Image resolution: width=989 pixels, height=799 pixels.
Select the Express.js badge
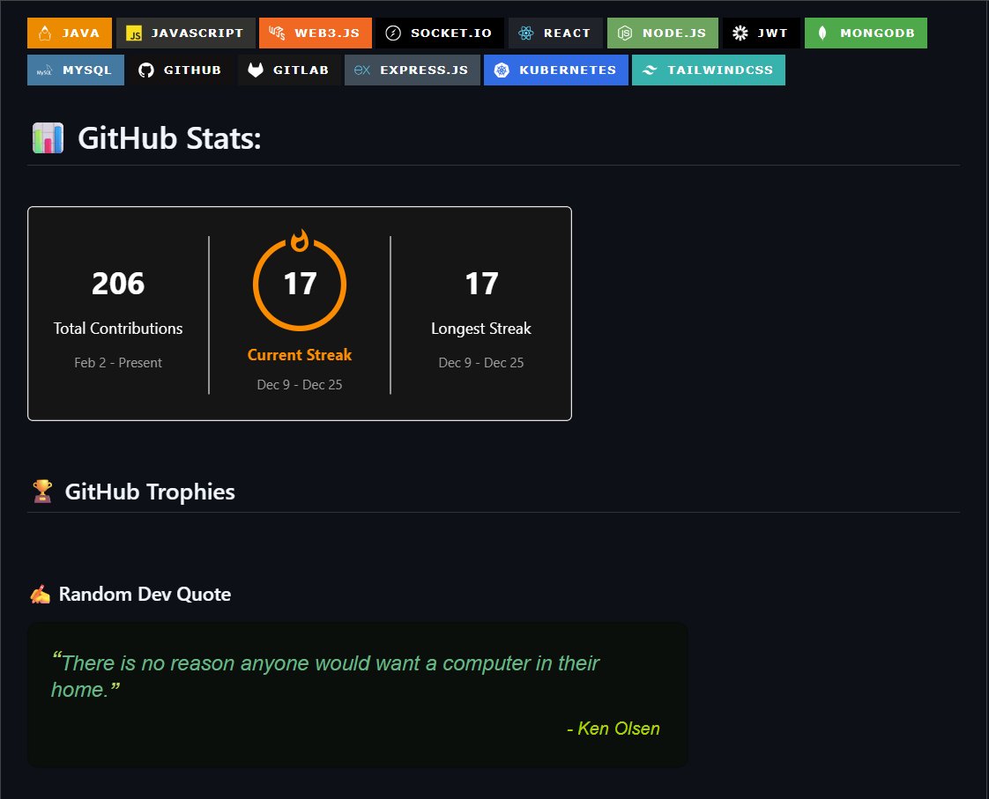(x=413, y=70)
